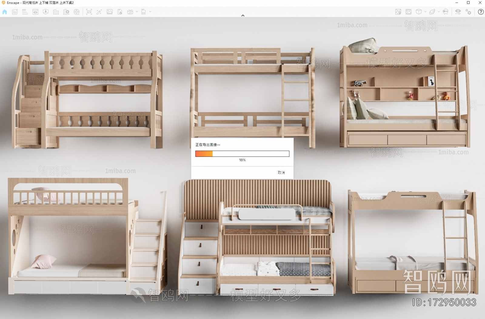The width and height of the screenshot is (485, 319).
Task: Open general settings with the gears icon
Action: [469, 12]
